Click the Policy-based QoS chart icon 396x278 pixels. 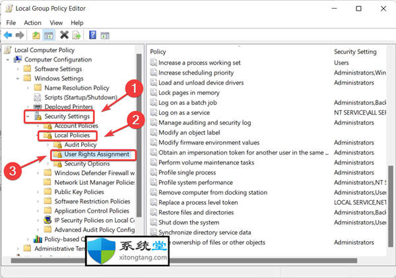tap(38, 239)
